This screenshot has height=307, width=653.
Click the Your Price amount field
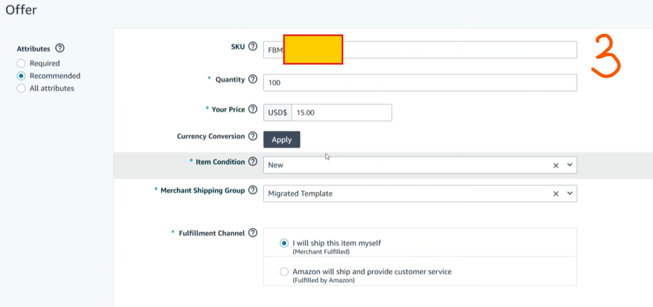click(x=341, y=113)
